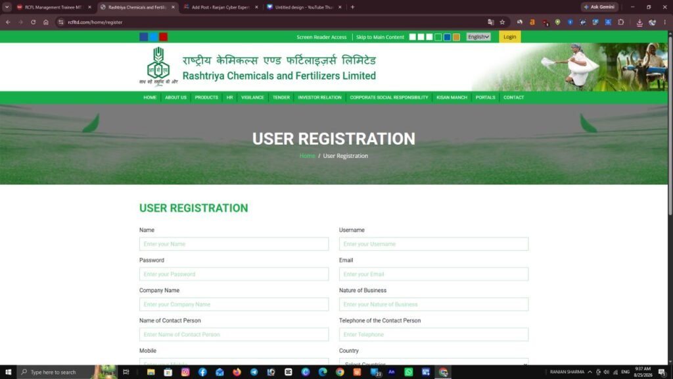The width and height of the screenshot is (673, 379).
Task: Open the tab search dropdown arrow
Action: [7, 7]
